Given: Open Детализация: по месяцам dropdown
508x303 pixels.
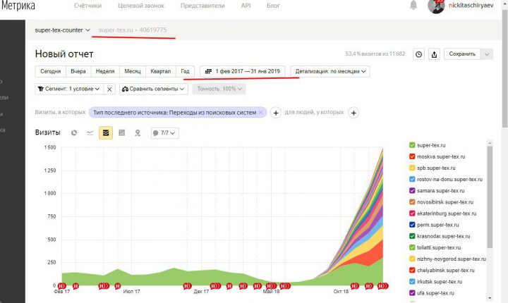Looking at the screenshot, I should [329, 71].
